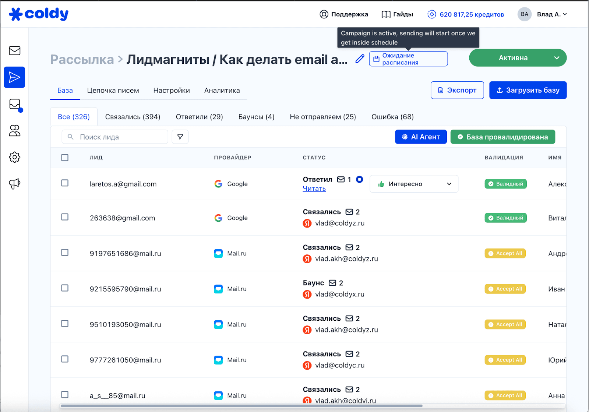The image size is (589, 412).
Task: Select the Ответили (29) tab
Action: [x=199, y=117]
